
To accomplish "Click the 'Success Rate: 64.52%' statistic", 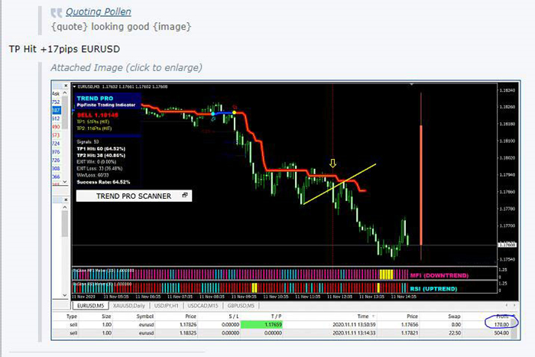I will [x=103, y=182].
